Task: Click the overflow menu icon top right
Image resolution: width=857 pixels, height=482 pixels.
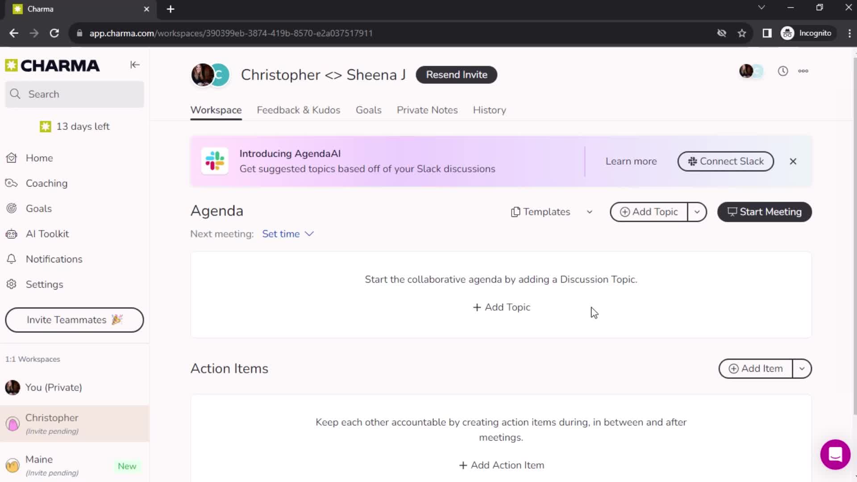Action: click(805, 71)
